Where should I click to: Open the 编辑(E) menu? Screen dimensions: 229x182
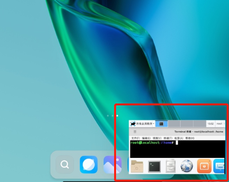[146, 138]
